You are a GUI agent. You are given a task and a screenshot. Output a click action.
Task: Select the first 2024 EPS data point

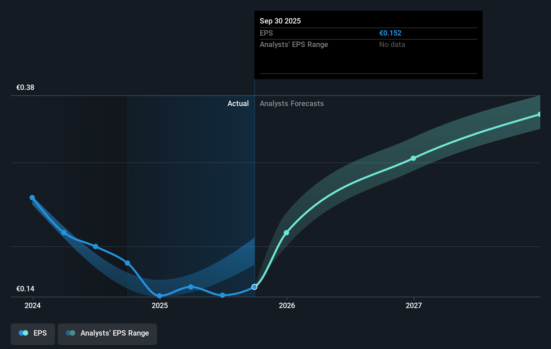[32, 198]
